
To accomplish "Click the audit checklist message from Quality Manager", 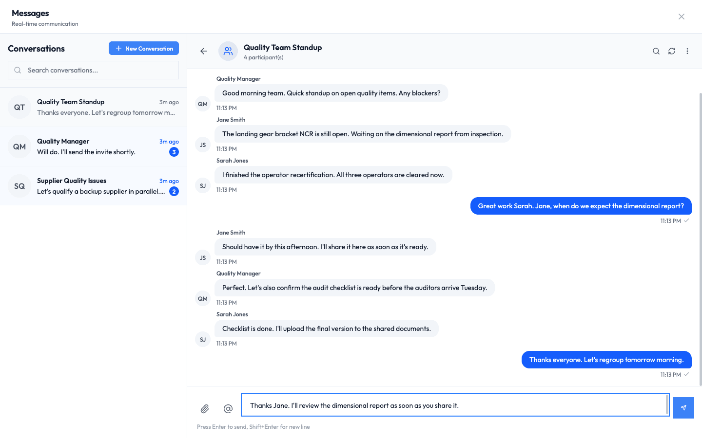I will 355,288.
